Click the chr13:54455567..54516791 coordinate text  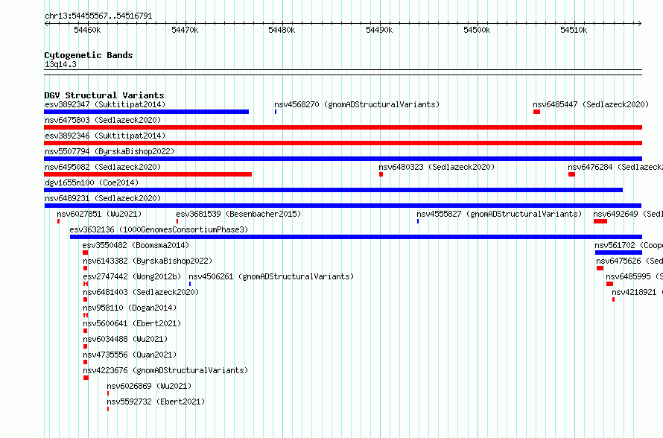98,16
